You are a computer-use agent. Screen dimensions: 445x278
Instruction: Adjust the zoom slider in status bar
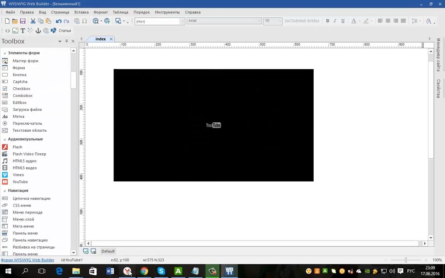coord(406,260)
